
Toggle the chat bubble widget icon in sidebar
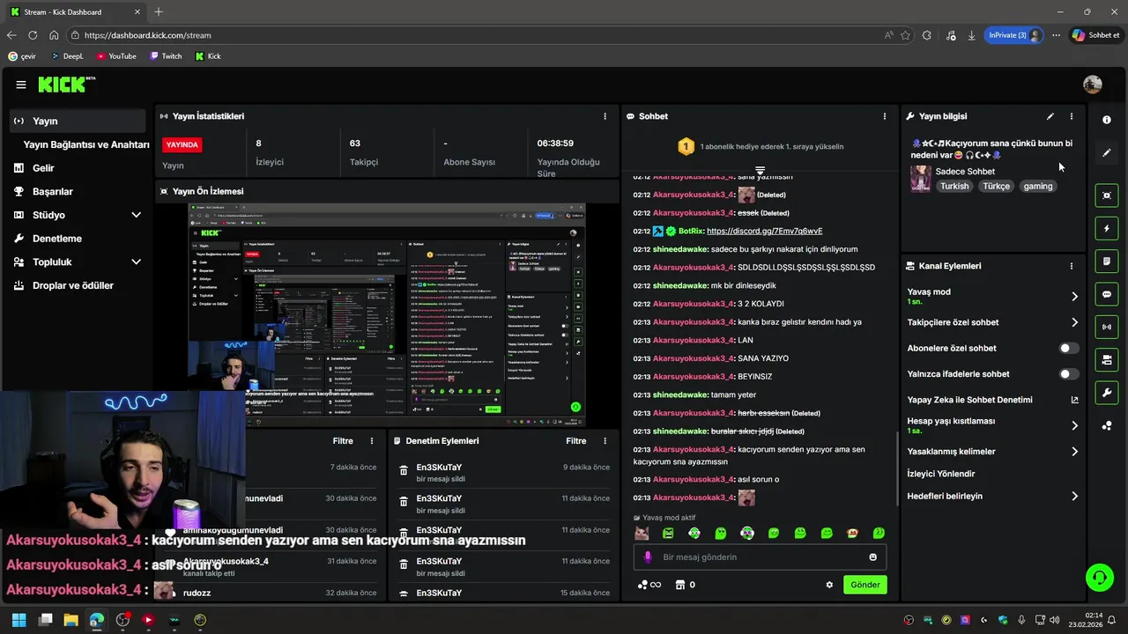point(1107,294)
